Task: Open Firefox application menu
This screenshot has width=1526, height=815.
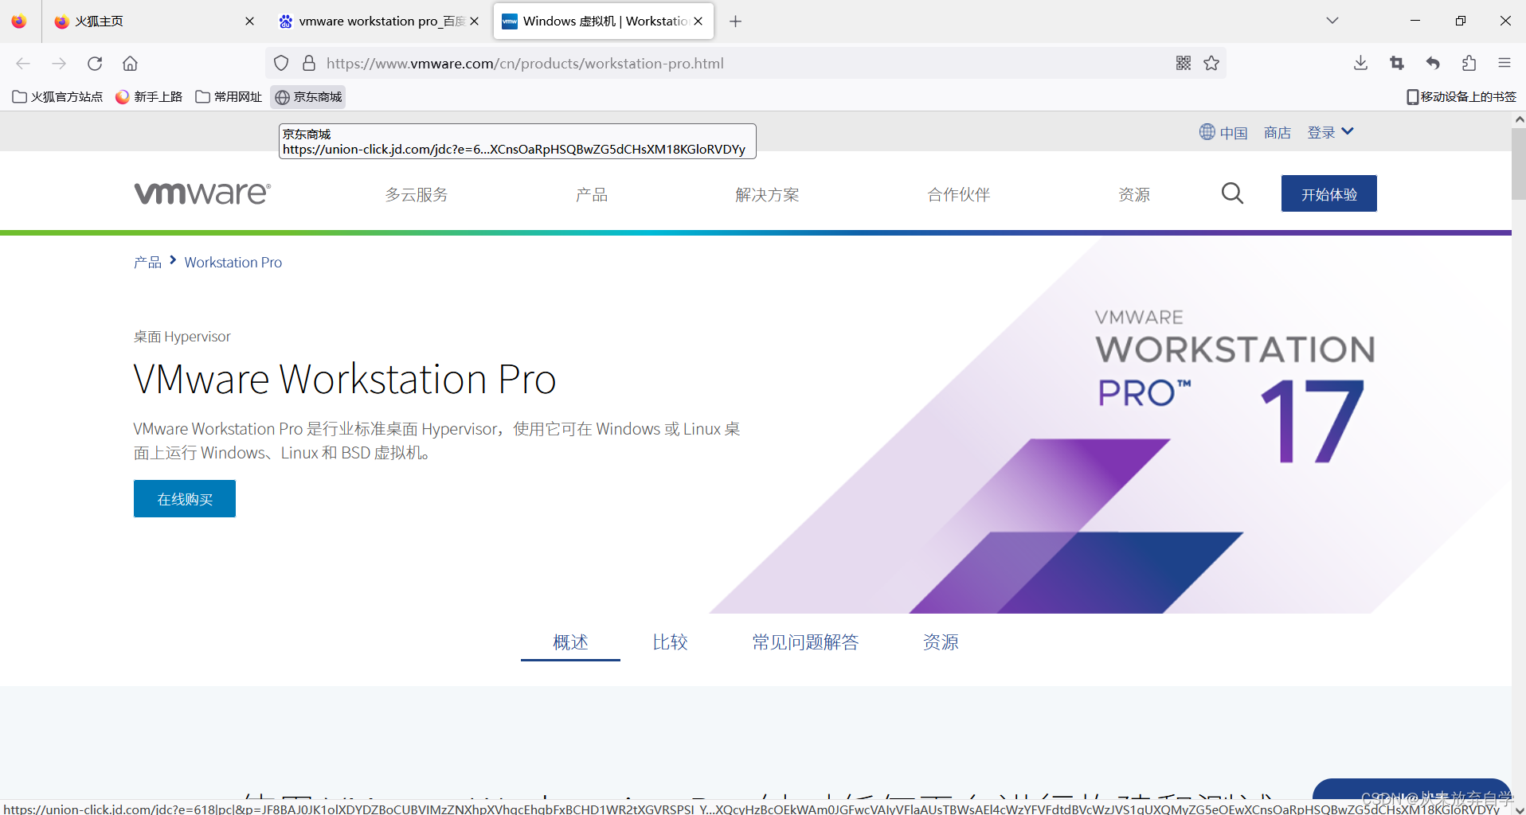Action: (x=1504, y=64)
